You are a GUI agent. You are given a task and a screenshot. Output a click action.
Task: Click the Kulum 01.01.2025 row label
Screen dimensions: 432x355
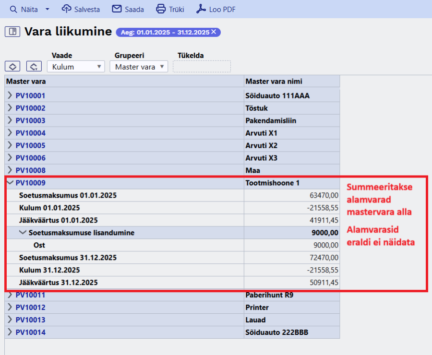click(x=49, y=208)
